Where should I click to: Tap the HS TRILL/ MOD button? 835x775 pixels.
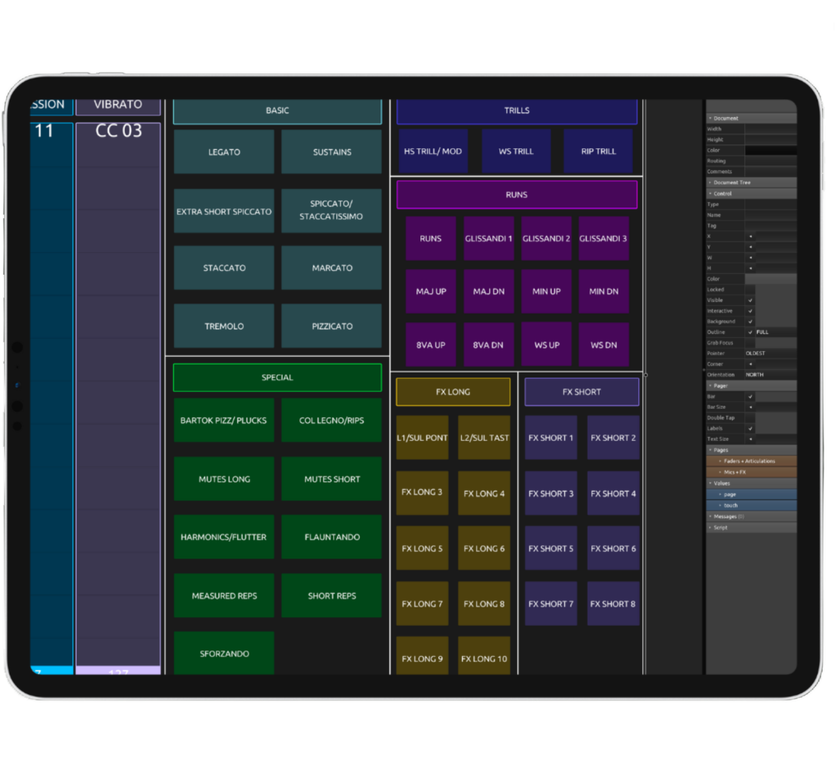click(433, 151)
